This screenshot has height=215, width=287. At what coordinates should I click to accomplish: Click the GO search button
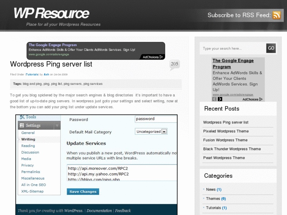tap(271, 48)
